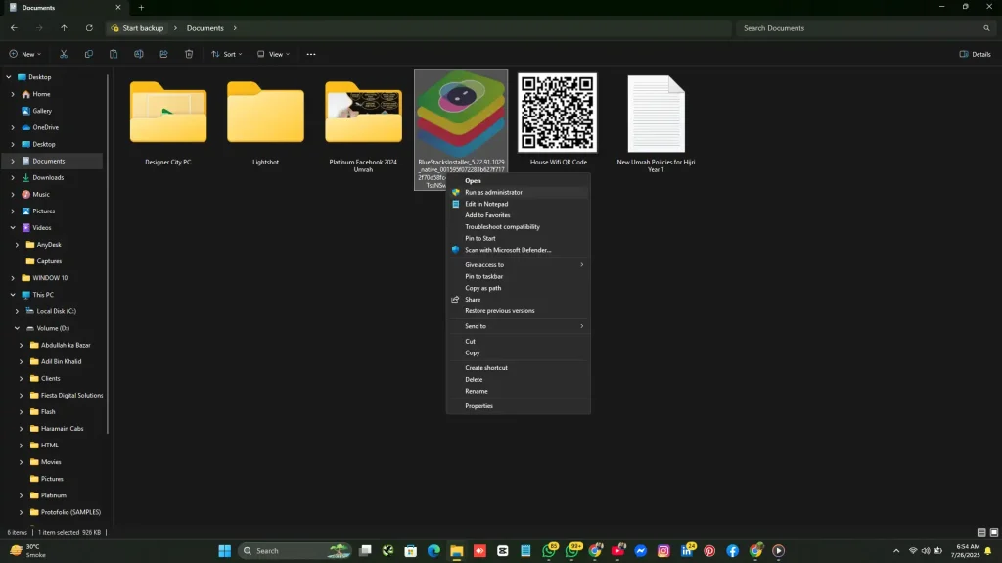Click the taskbar Search box

pyautogui.click(x=296, y=551)
